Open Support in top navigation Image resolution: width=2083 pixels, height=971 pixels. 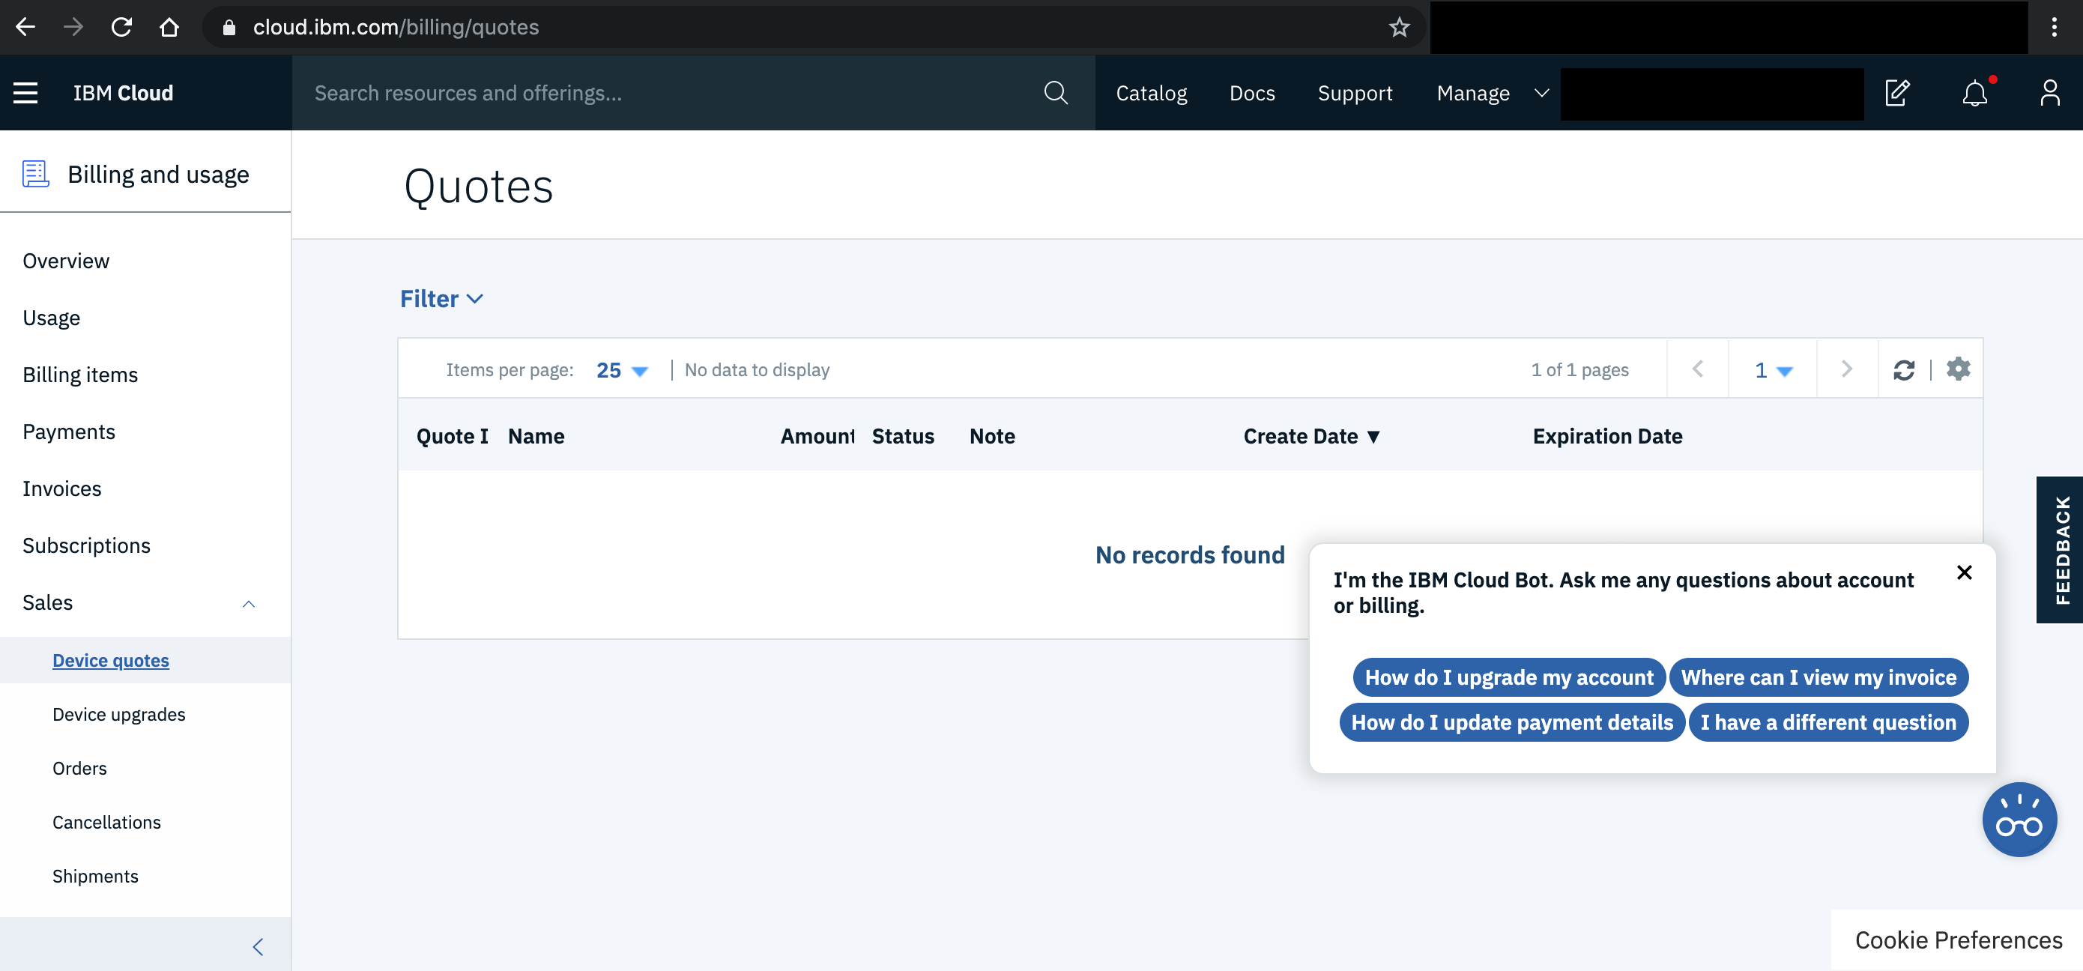click(1355, 93)
